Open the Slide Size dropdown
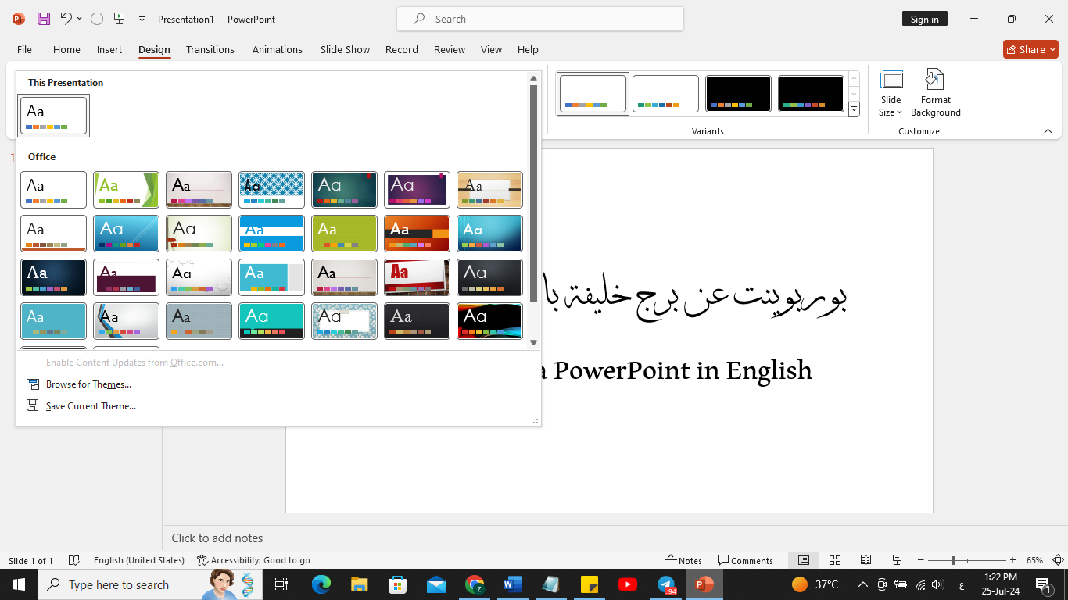The width and height of the screenshot is (1068, 600). tap(891, 94)
